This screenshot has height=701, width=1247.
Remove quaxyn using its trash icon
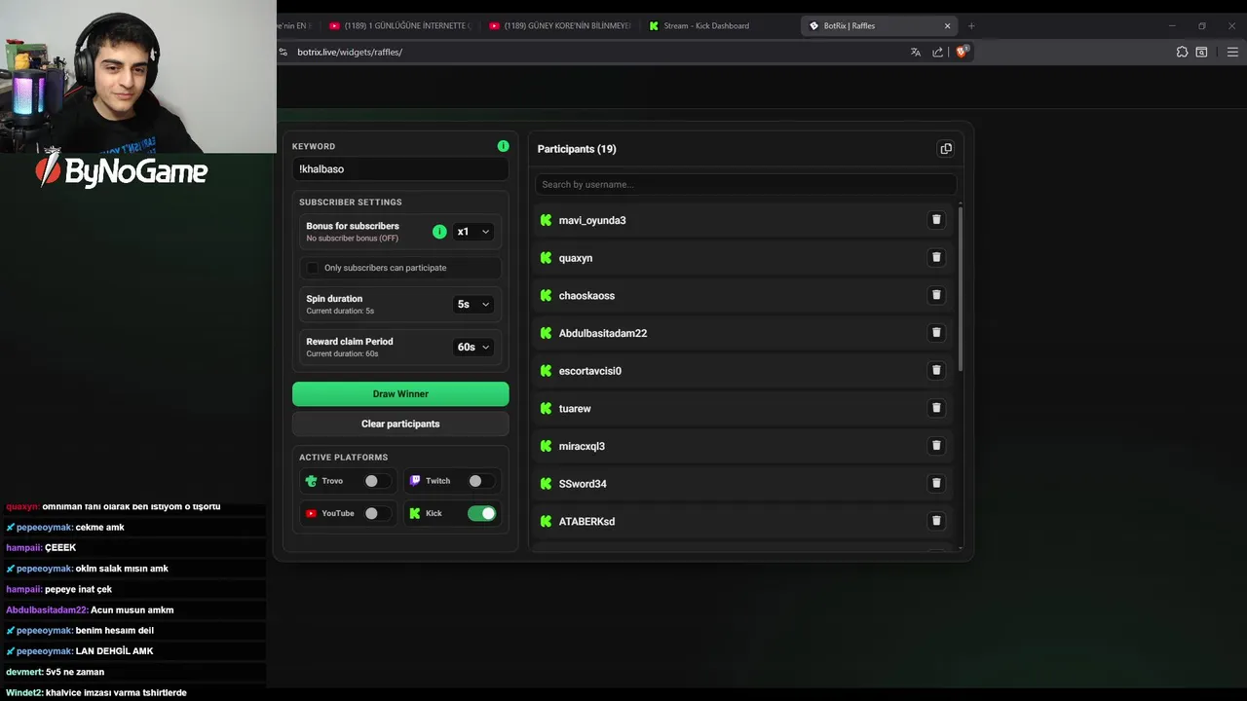pos(936,257)
